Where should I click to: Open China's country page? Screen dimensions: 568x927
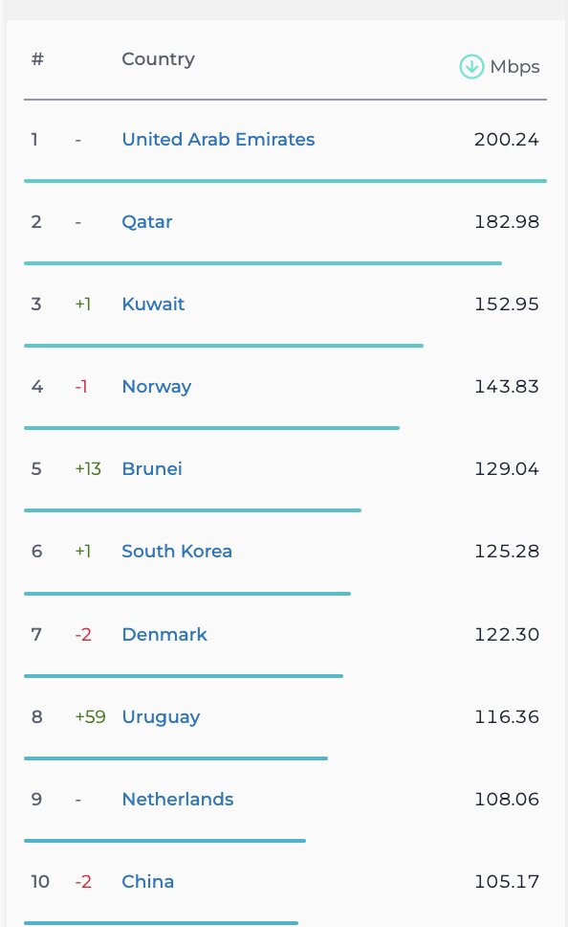tap(147, 881)
